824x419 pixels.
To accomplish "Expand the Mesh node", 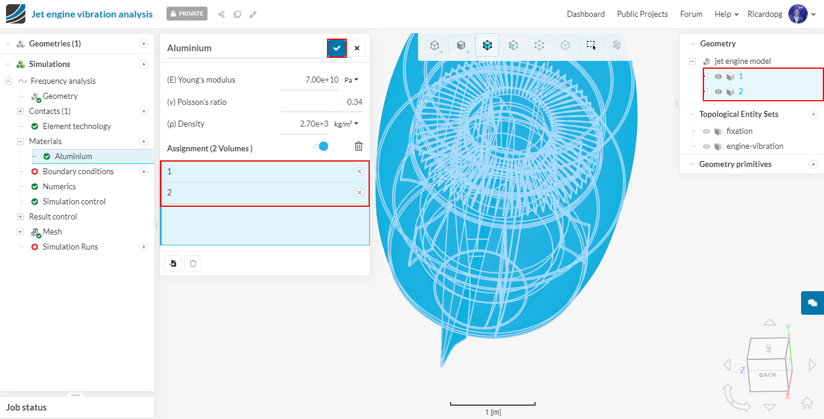I will click(21, 232).
